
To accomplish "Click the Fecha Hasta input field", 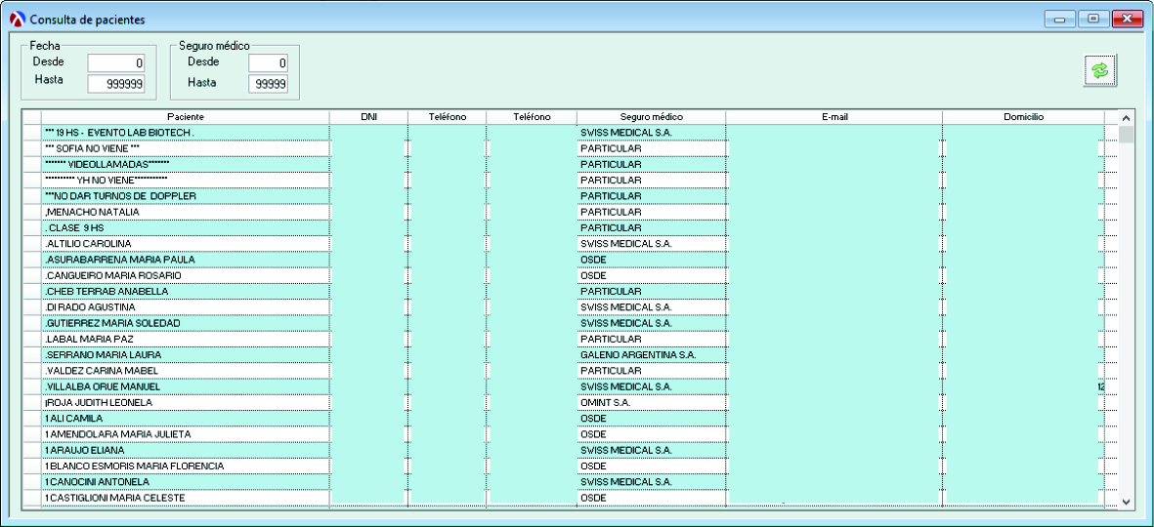I will [116, 84].
